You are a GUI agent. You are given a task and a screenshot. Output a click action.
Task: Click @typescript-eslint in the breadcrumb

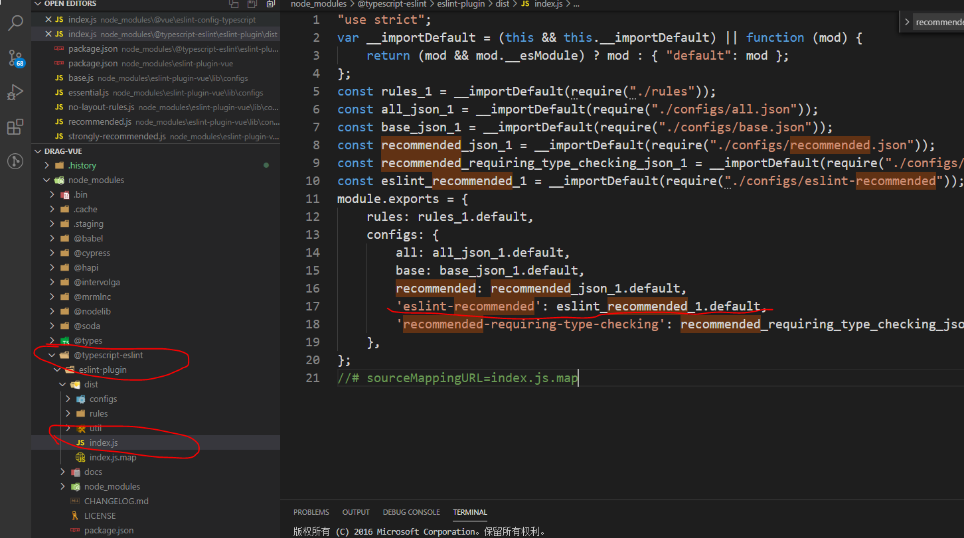[392, 4]
